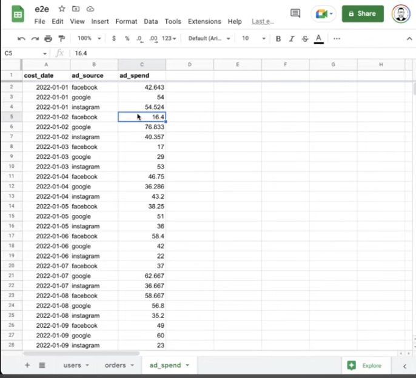Open the orders tab options arrow
Screen dimensions: 416x378
[132, 365]
